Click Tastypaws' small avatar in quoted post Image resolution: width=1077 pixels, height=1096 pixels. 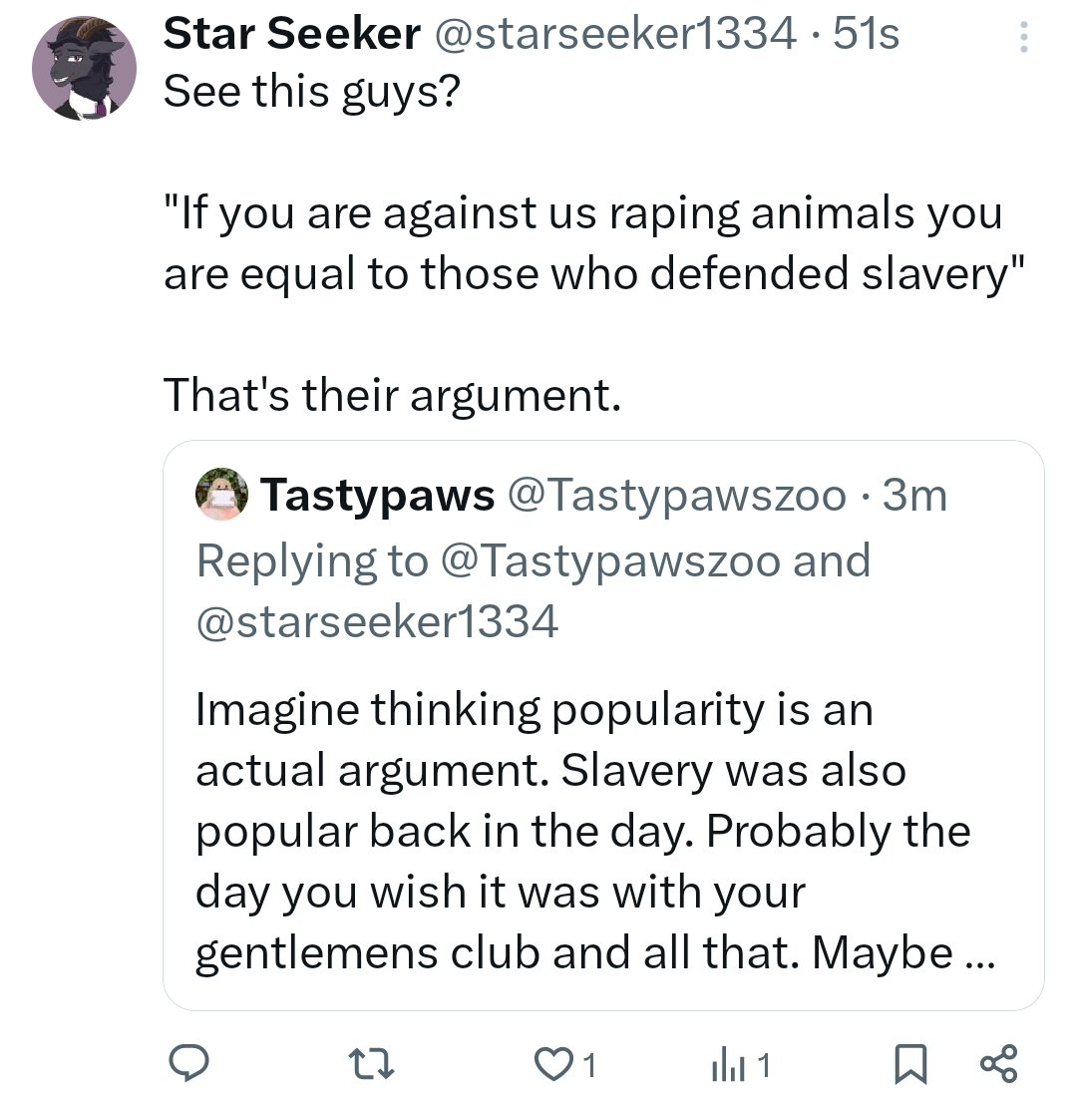click(x=222, y=496)
